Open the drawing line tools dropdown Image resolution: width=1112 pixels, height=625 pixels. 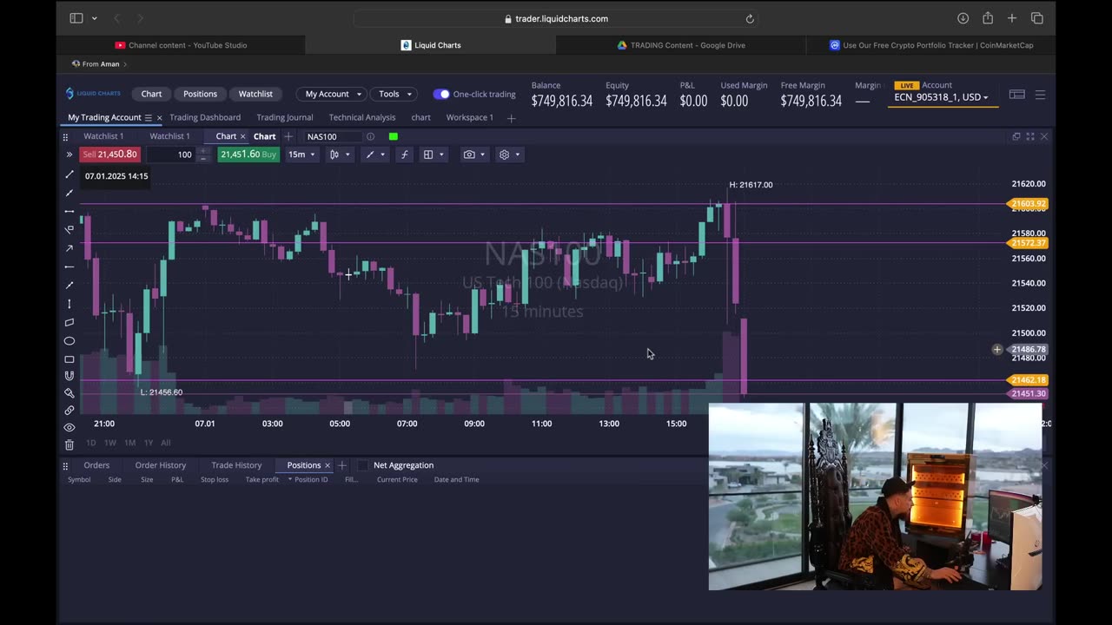pos(374,155)
